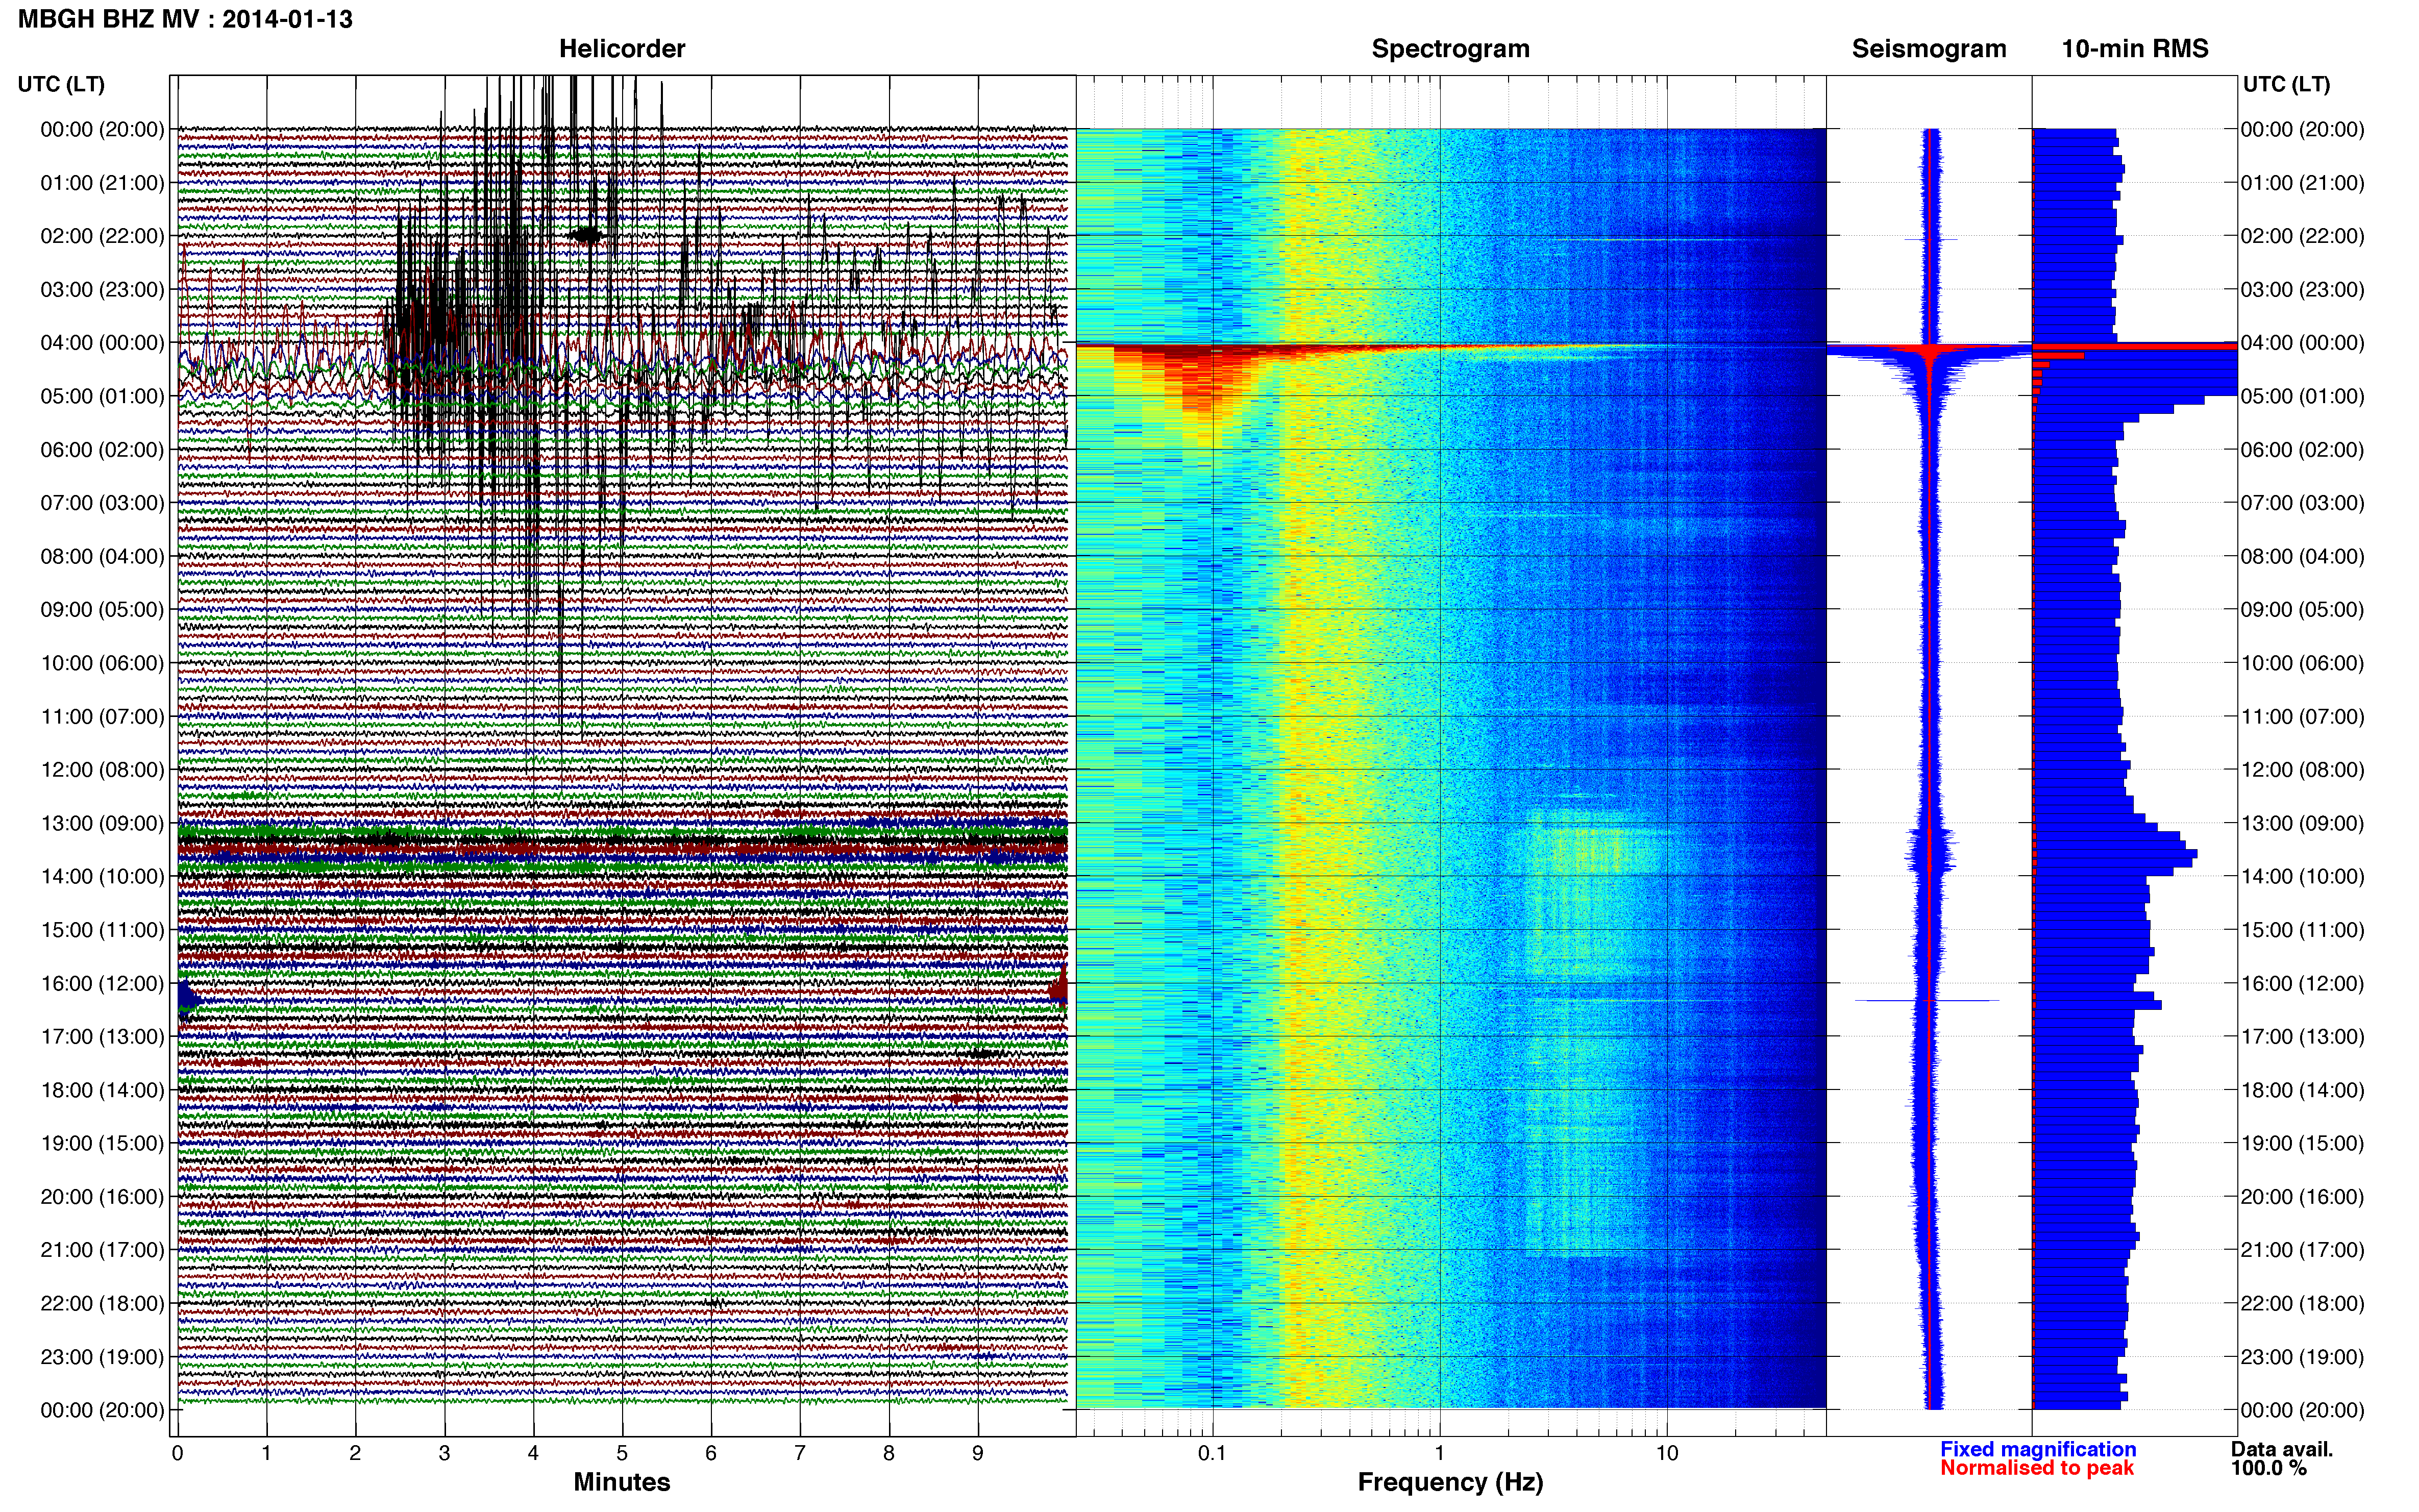The width and height of the screenshot is (2419, 1512).
Task: Click the 'Data avail.' label
Action: click(2282, 1449)
